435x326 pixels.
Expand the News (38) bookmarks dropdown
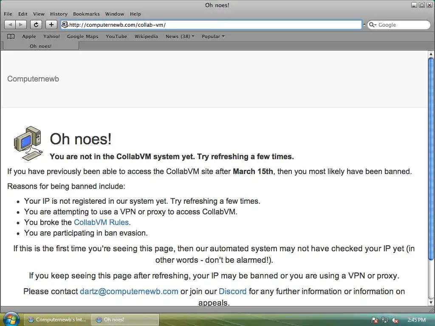coord(180,37)
